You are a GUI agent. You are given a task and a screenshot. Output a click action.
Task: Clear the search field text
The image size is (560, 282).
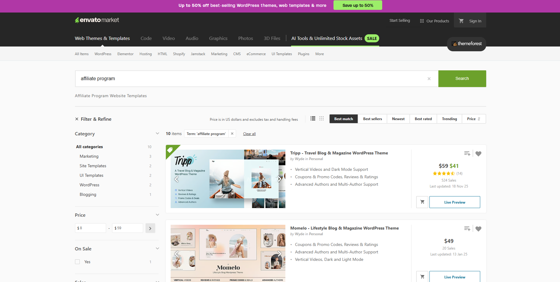[429, 79]
